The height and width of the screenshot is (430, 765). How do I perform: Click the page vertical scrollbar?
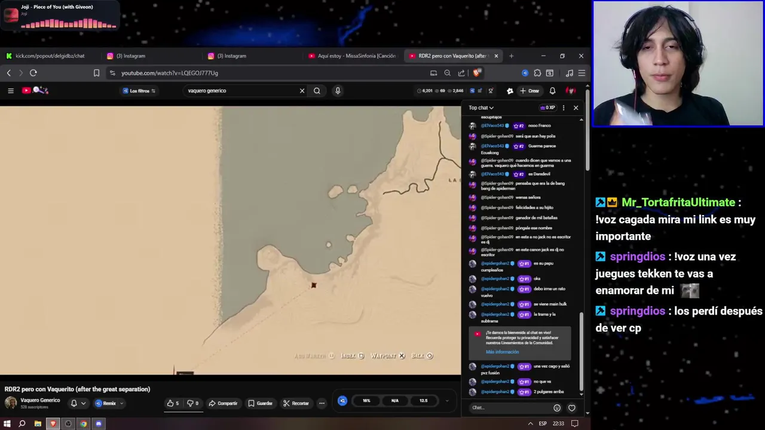(587, 129)
